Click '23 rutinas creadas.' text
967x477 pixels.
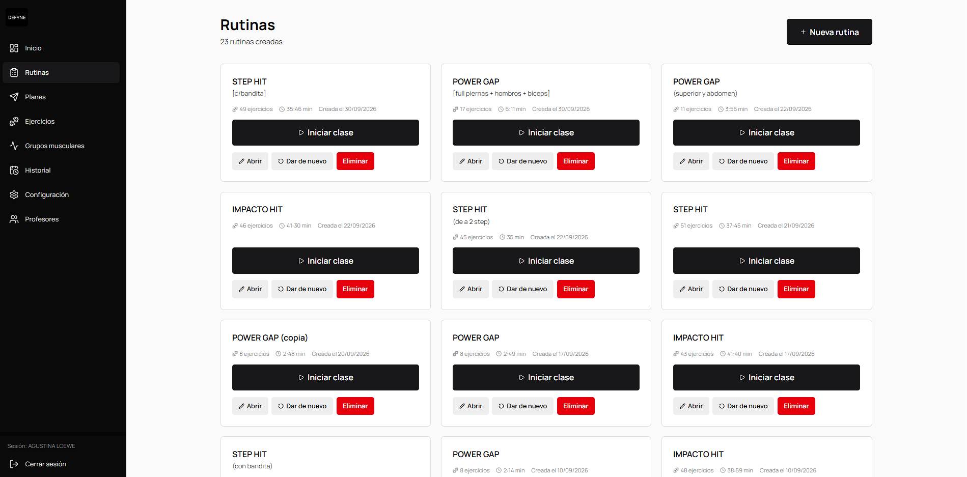point(252,42)
